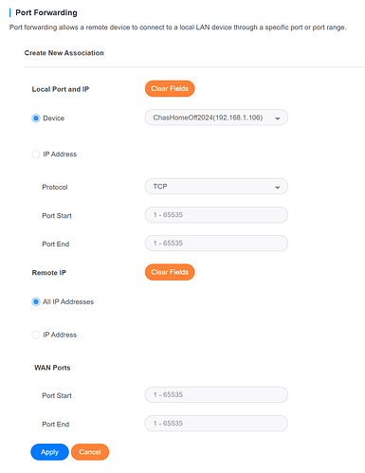Focus the local Port Start field
The width and height of the screenshot is (365, 473).
[x=216, y=215]
